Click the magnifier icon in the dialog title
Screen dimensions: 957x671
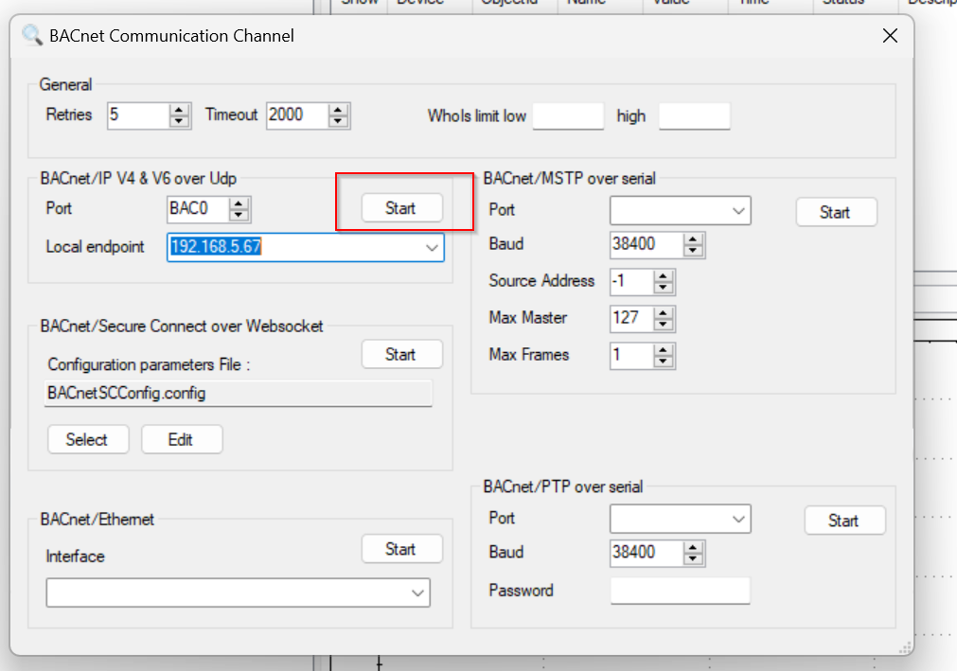pos(32,35)
